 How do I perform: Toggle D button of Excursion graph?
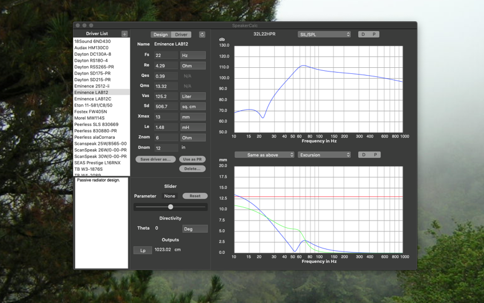pos(364,155)
